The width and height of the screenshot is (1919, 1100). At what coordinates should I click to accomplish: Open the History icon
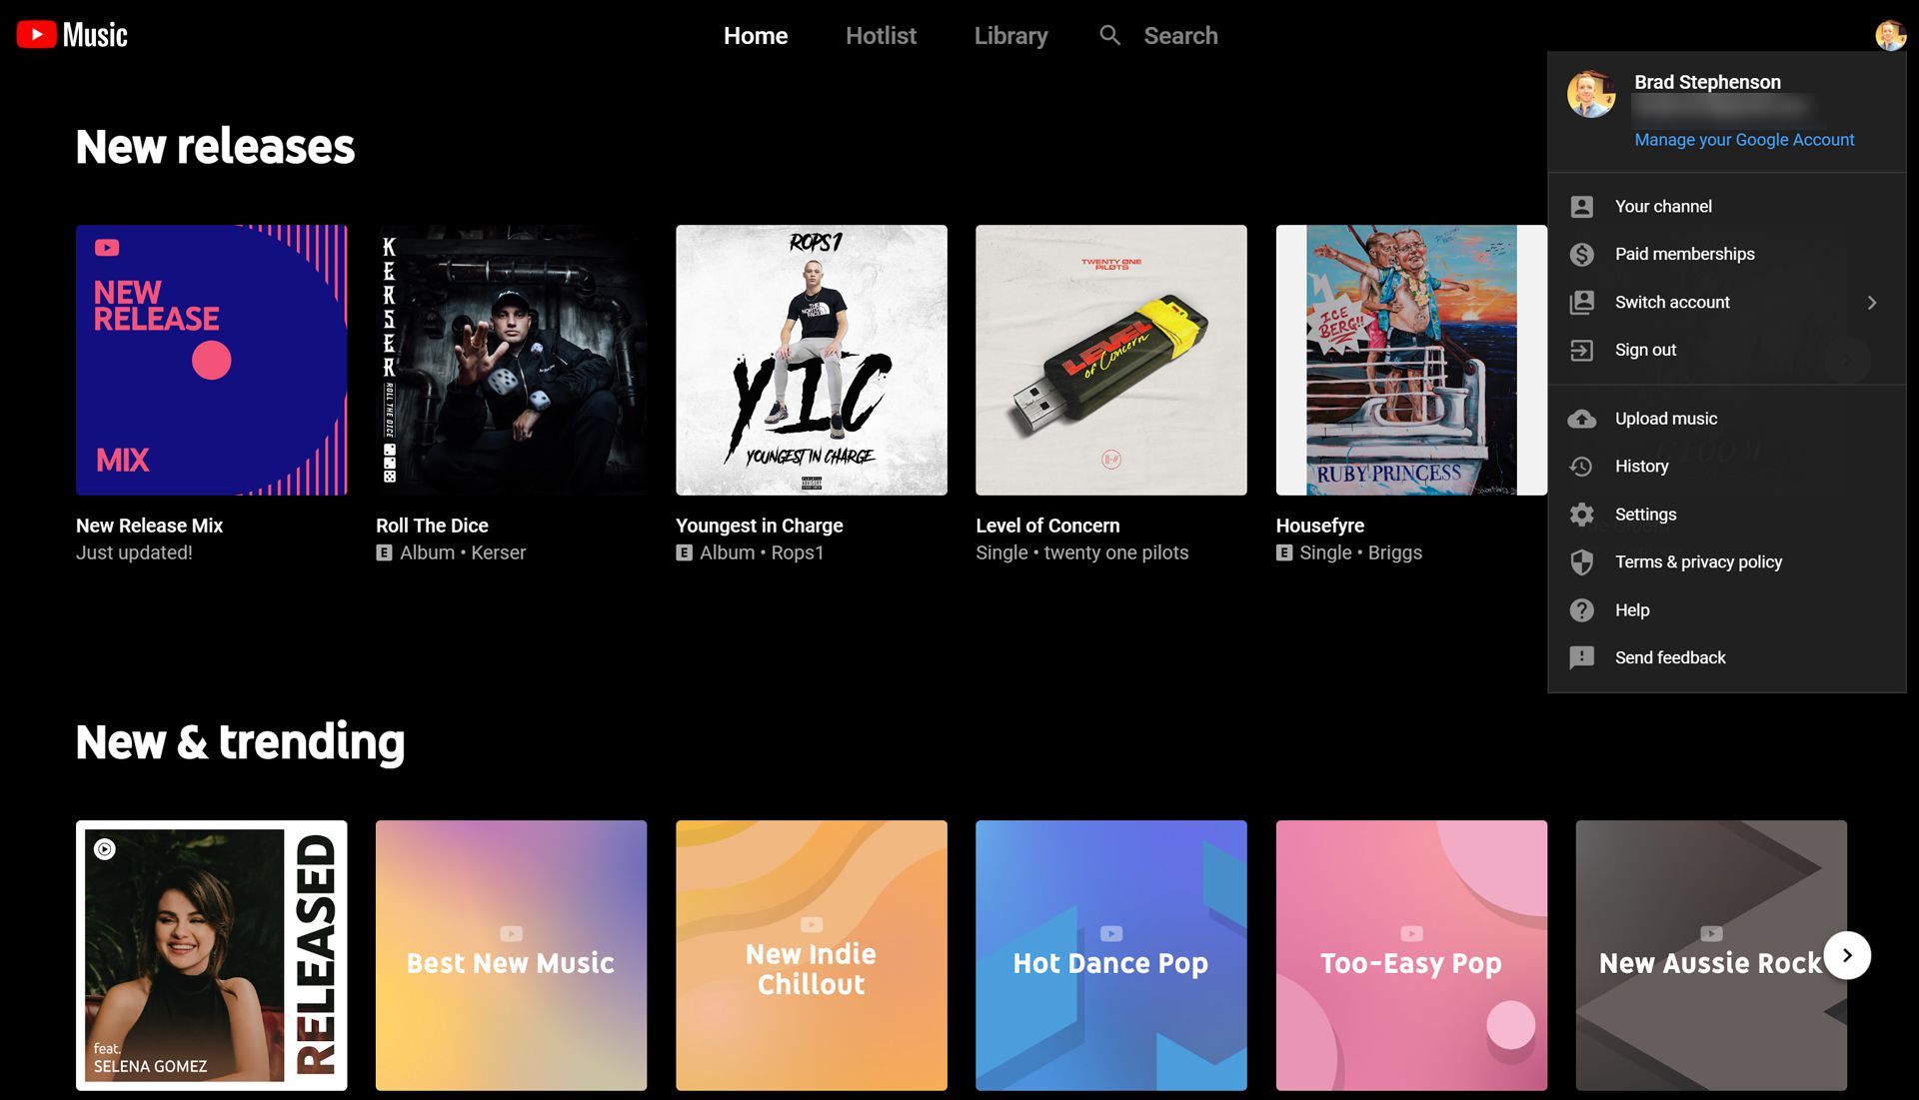[x=1581, y=465]
